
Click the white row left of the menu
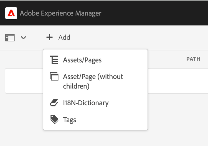click(x=24, y=81)
